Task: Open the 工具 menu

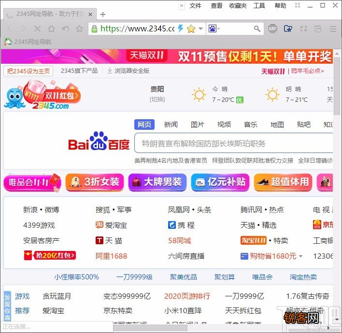Action: click(259, 5)
